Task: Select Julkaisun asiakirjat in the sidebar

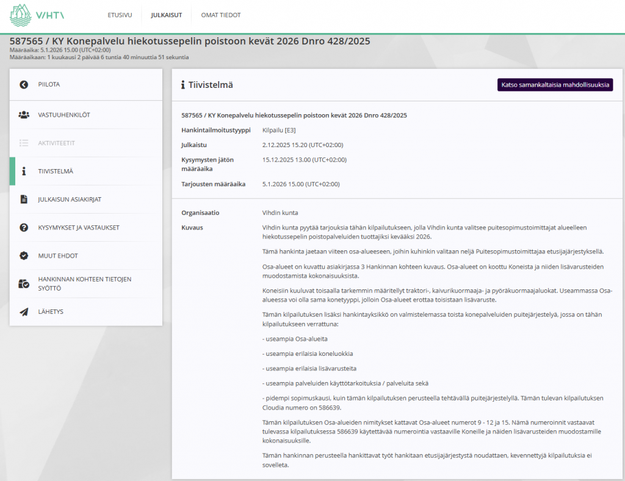Action: pos(70,200)
